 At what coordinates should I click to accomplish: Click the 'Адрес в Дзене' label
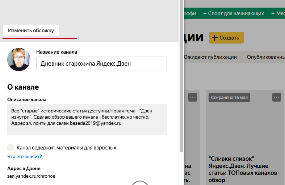coord(24,168)
